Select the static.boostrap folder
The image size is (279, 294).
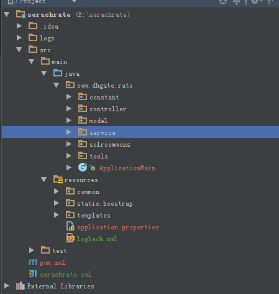click(105, 204)
